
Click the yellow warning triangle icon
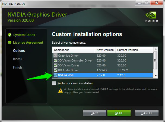point(61,91)
